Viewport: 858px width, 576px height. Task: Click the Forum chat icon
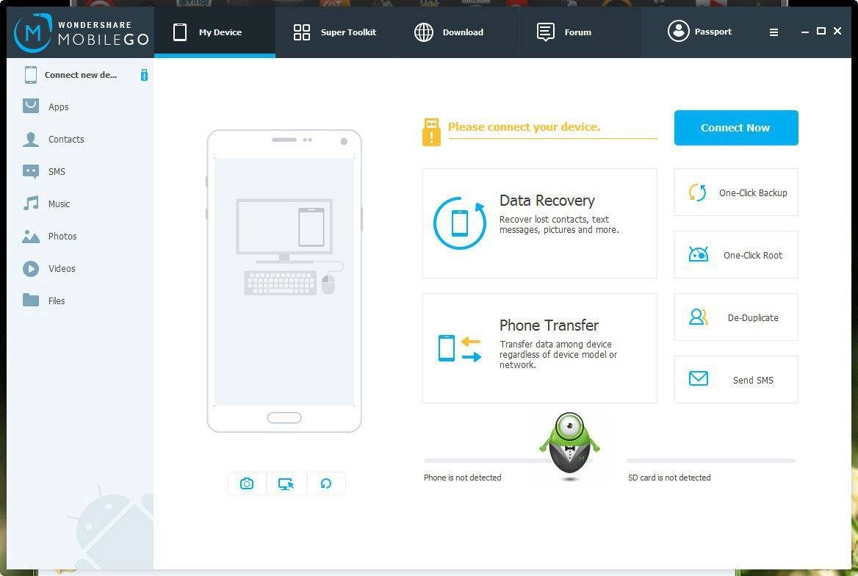click(546, 32)
